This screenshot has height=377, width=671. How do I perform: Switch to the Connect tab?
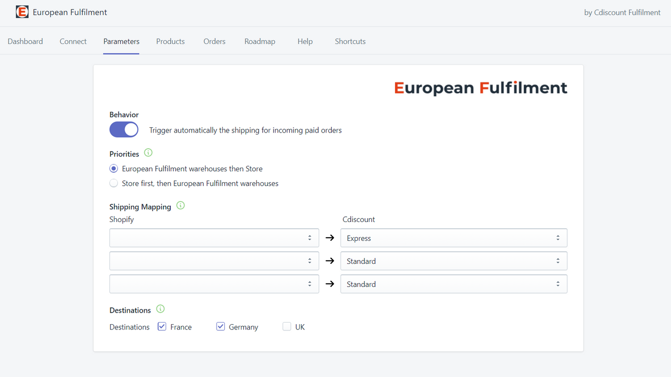coord(73,41)
